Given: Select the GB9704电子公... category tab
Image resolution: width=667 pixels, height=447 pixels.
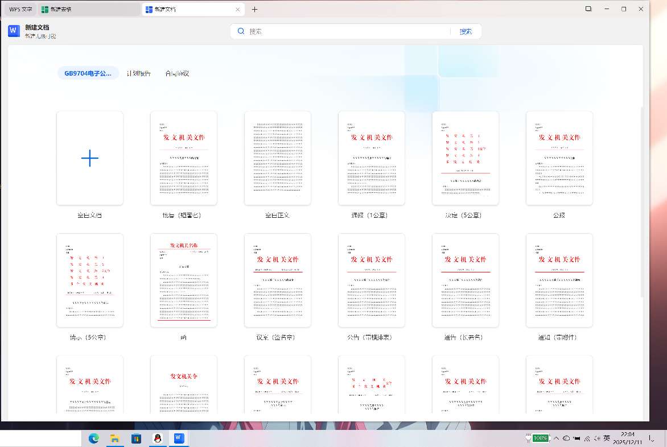Looking at the screenshot, I should pyautogui.click(x=88, y=73).
